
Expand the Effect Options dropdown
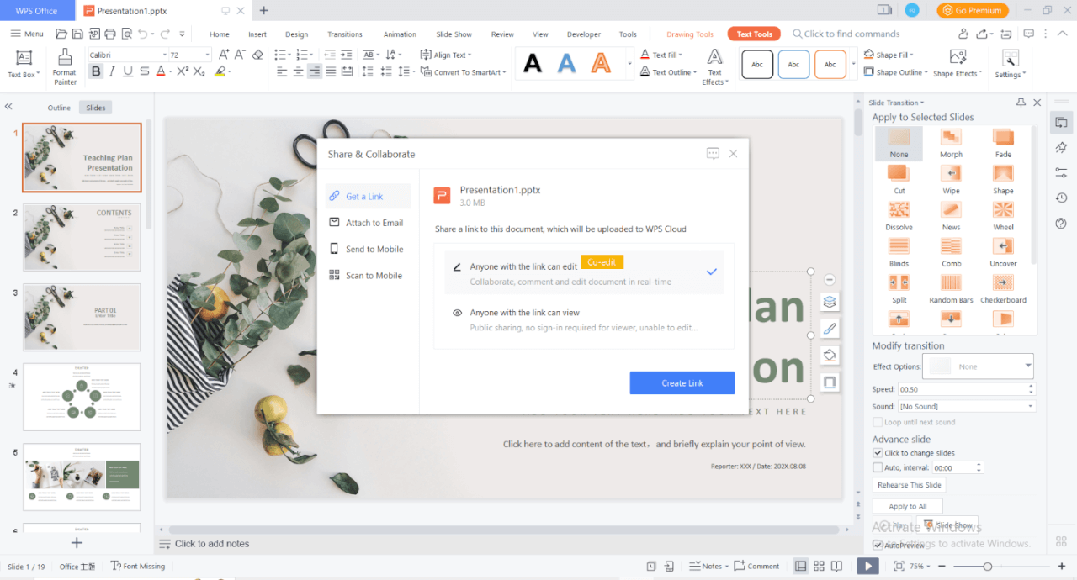pyautogui.click(x=1027, y=366)
